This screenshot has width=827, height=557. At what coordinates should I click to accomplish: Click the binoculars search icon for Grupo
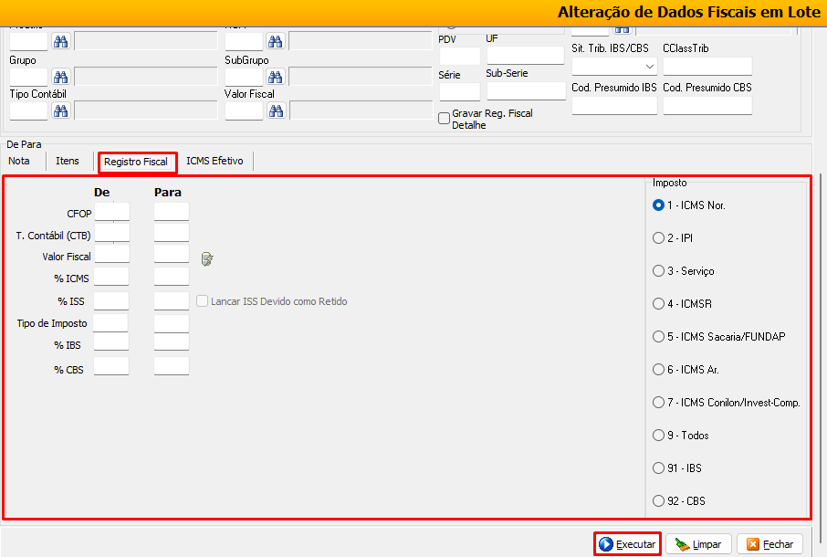(x=61, y=77)
